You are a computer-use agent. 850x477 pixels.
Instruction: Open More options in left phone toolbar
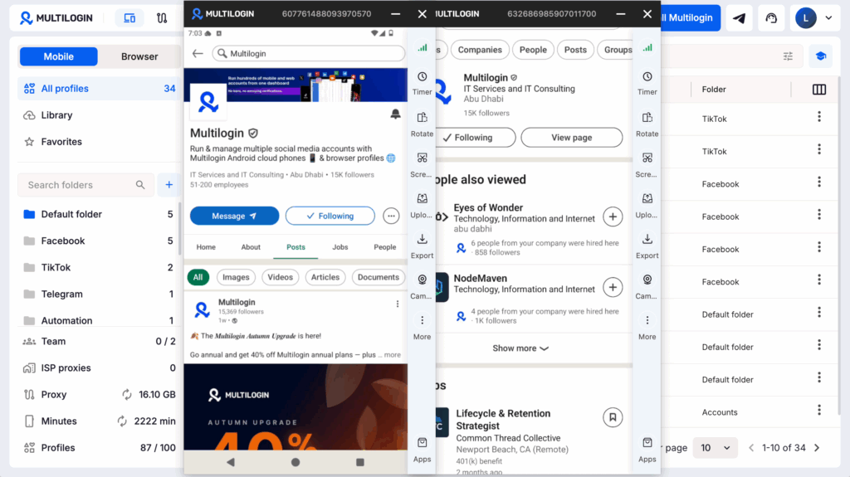tap(422, 327)
